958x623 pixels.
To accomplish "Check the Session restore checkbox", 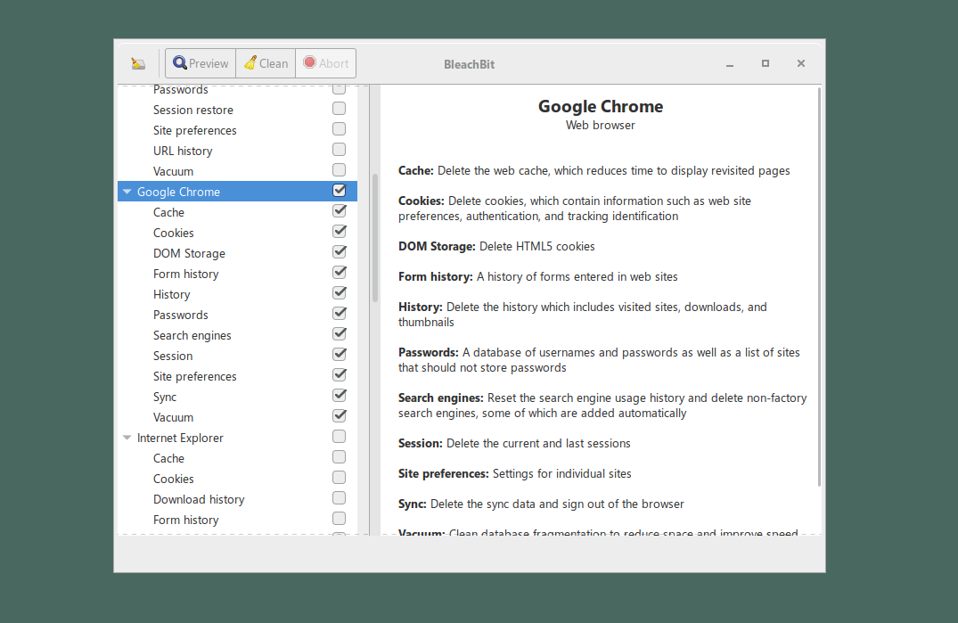I will click(340, 109).
